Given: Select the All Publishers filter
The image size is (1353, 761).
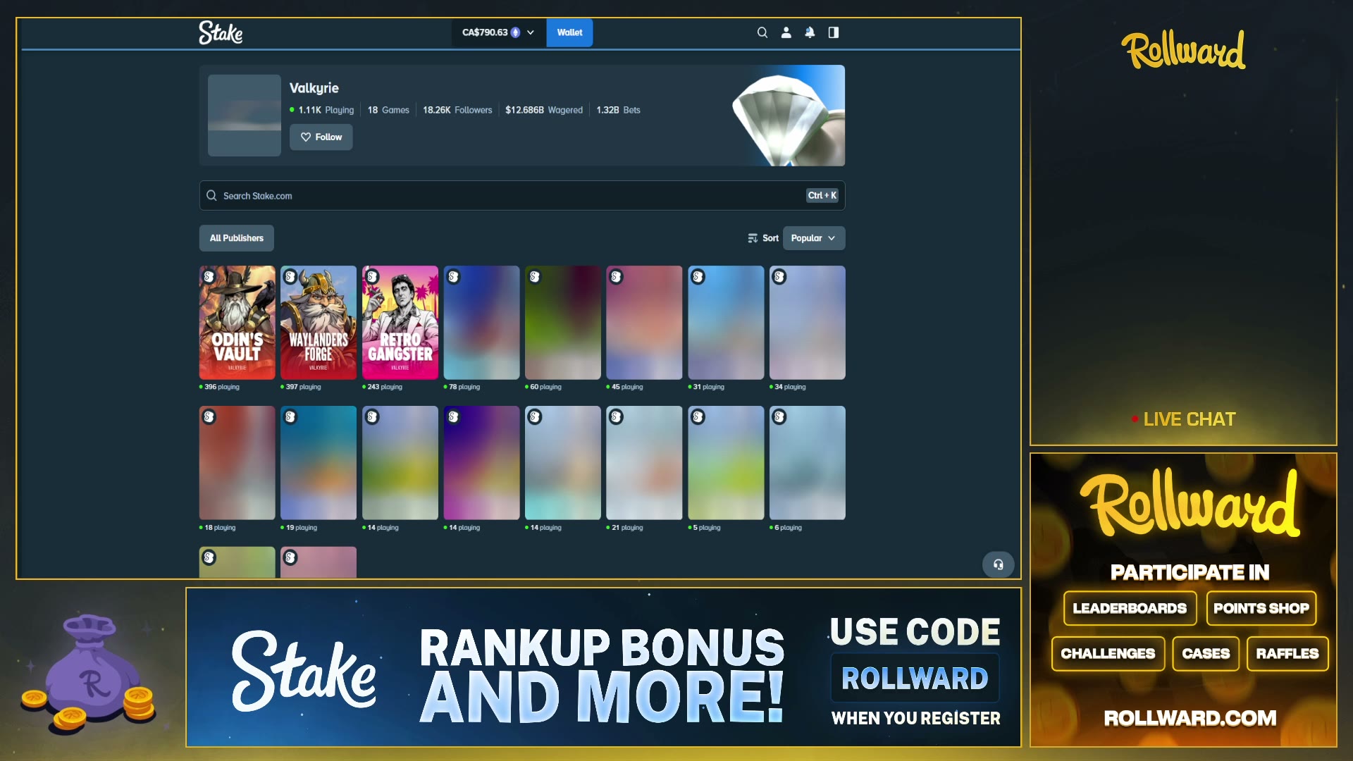Looking at the screenshot, I should click(237, 238).
